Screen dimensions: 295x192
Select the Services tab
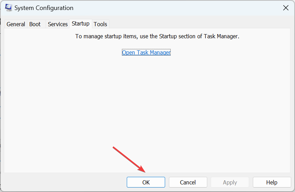(x=58, y=24)
